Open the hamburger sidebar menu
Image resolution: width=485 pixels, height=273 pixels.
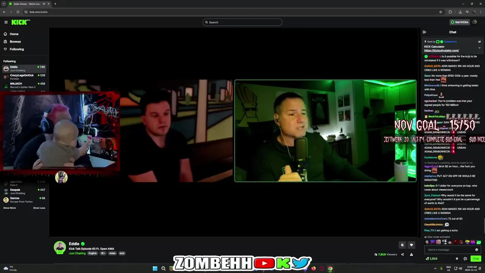(x=6, y=22)
